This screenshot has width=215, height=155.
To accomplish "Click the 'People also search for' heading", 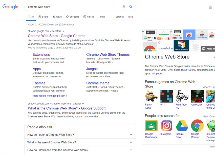I will [x=162, y=116].
